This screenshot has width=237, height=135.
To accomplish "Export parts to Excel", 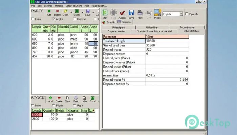I will coord(77,13).
